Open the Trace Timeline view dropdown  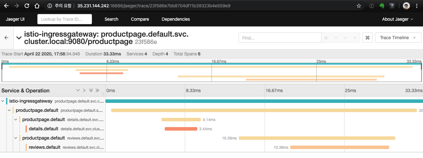pyautogui.click(x=398, y=38)
